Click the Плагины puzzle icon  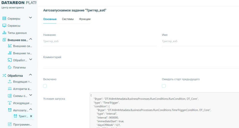tap(10, 68)
